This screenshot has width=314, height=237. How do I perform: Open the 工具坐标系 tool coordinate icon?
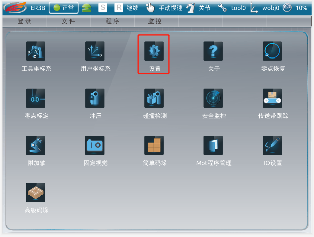pos(36,51)
